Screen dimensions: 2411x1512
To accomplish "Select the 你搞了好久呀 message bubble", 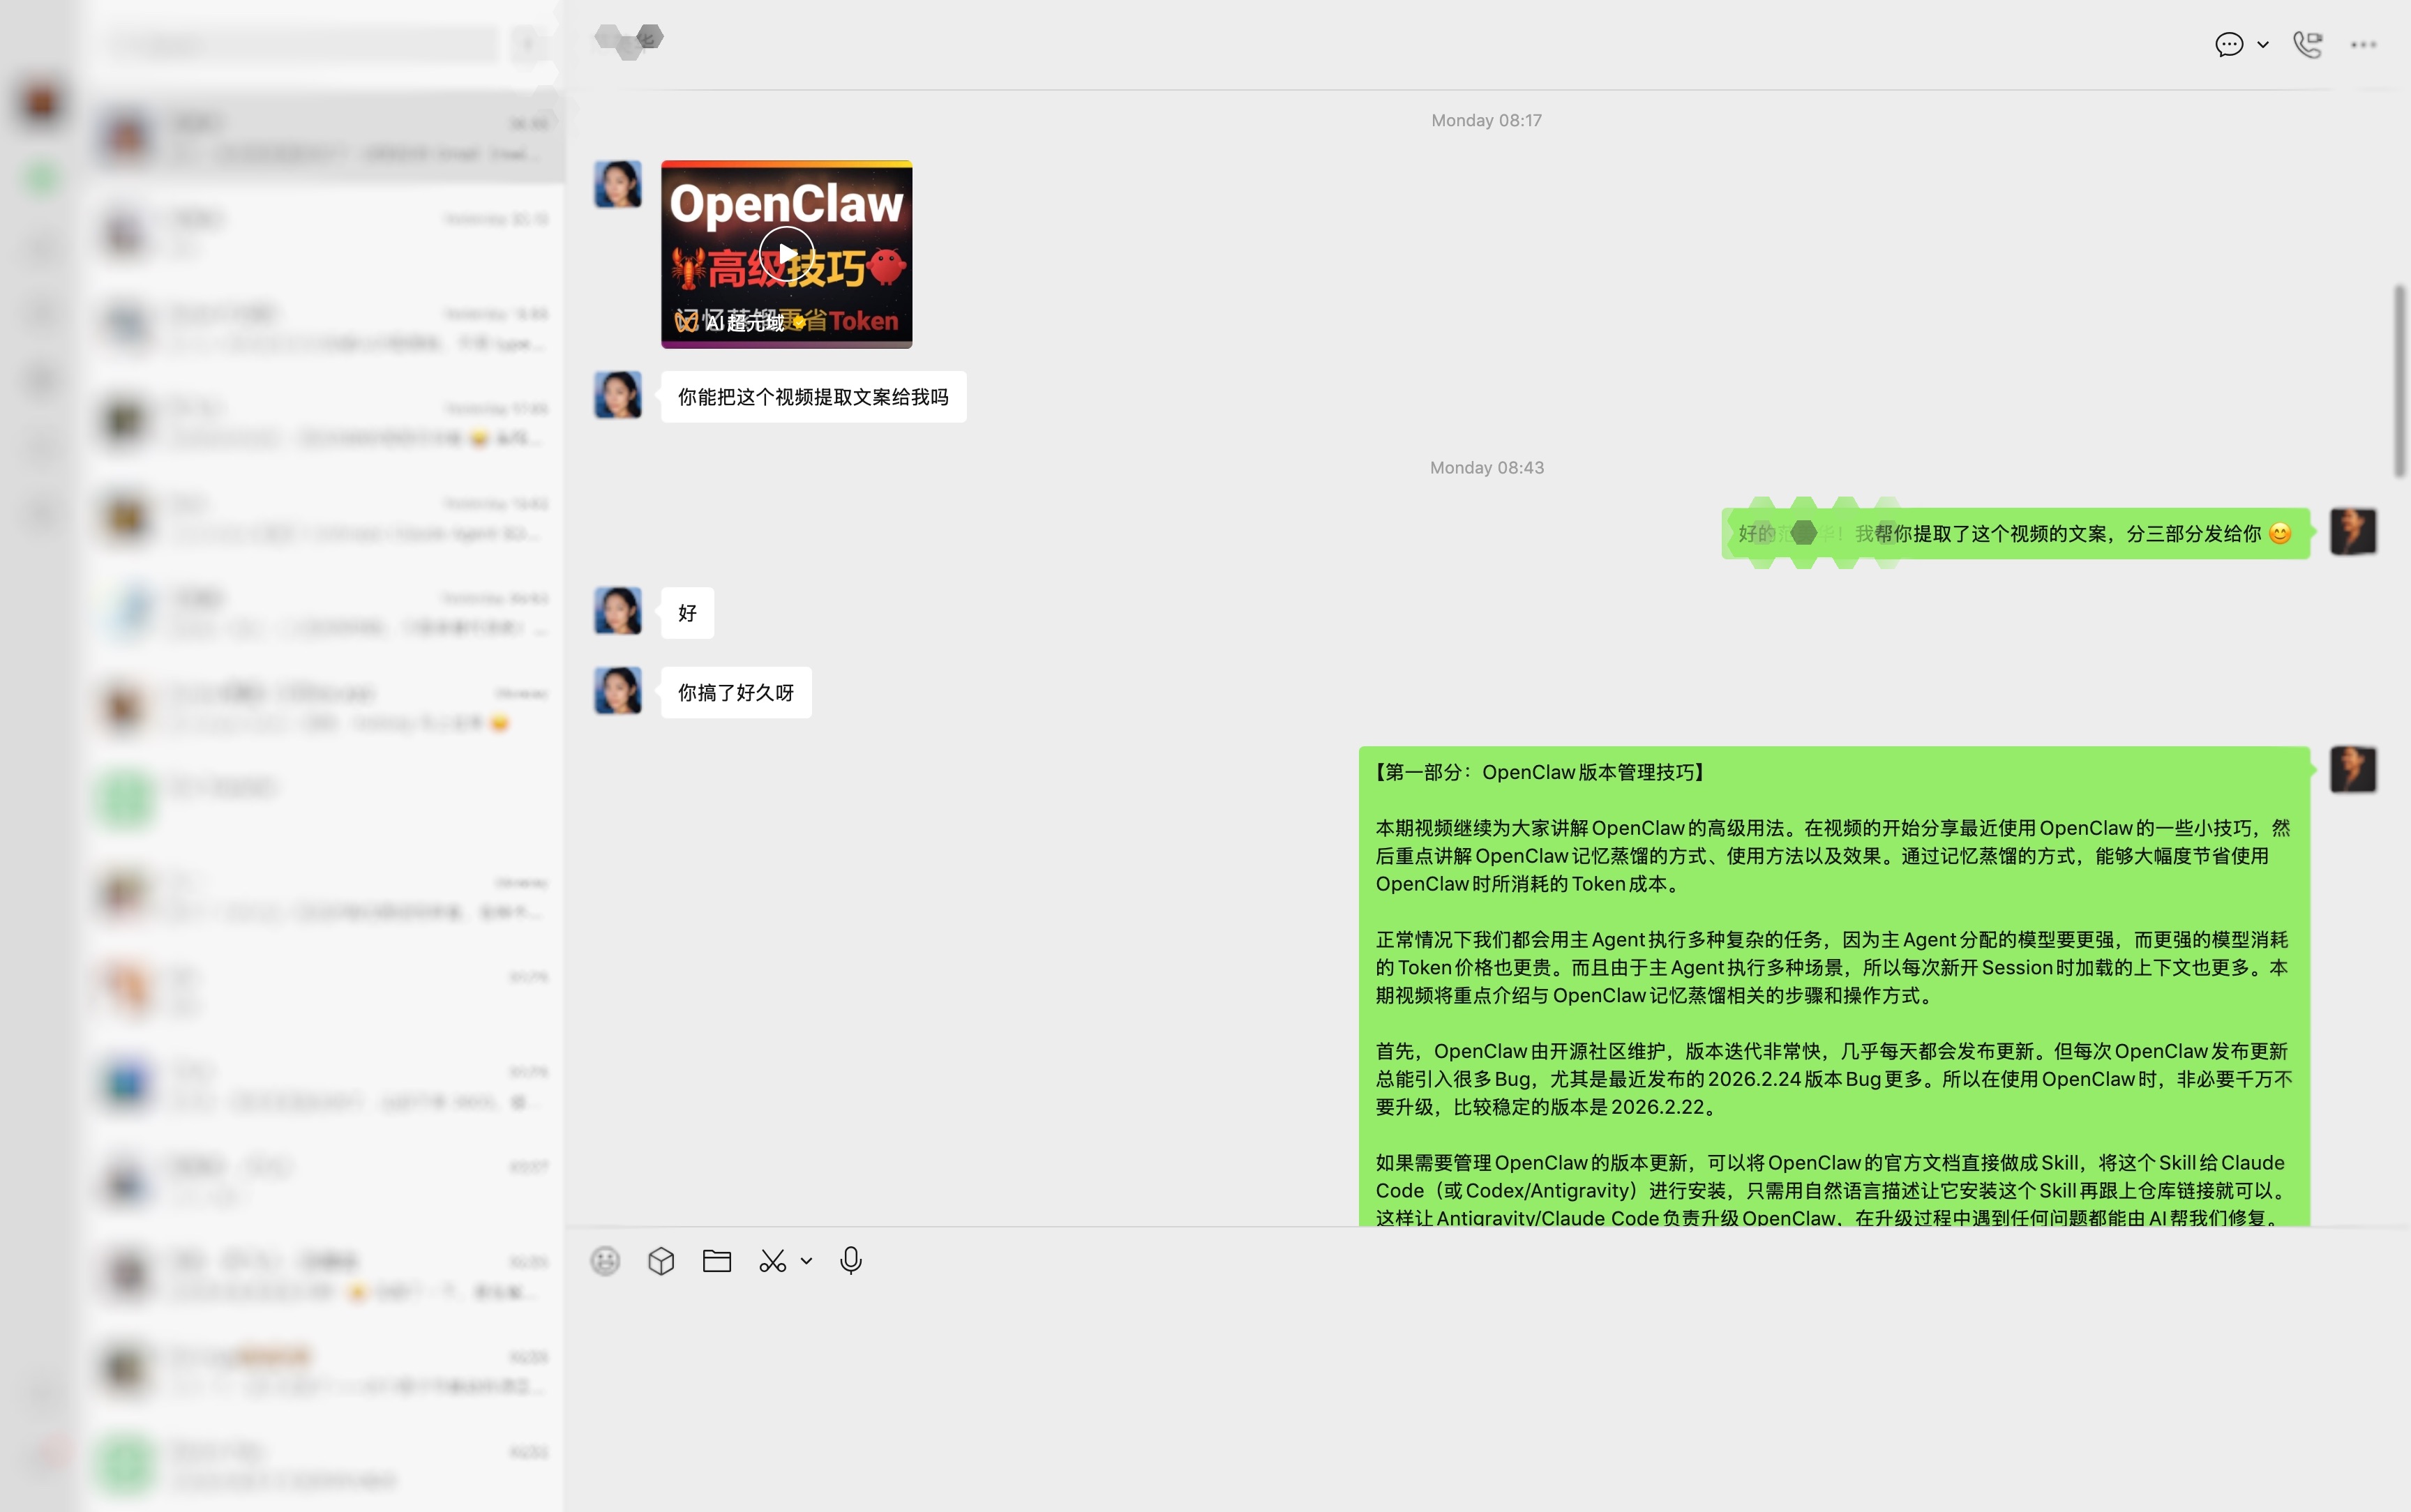I will pyautogui.click(x=735, y=692).
